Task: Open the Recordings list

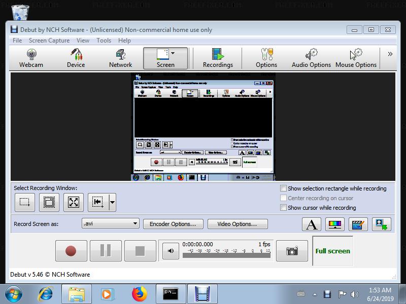Action: (218, 58)
